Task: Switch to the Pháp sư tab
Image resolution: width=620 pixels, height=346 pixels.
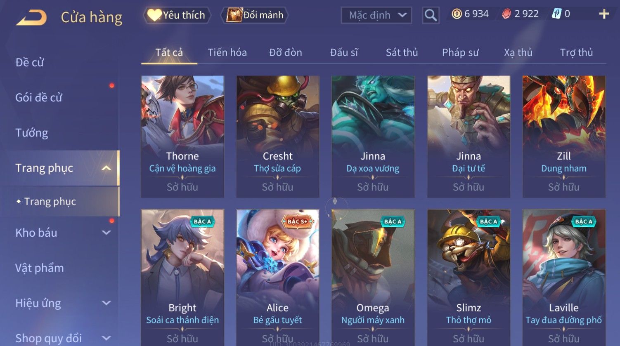Action: (x=460, y=52)
